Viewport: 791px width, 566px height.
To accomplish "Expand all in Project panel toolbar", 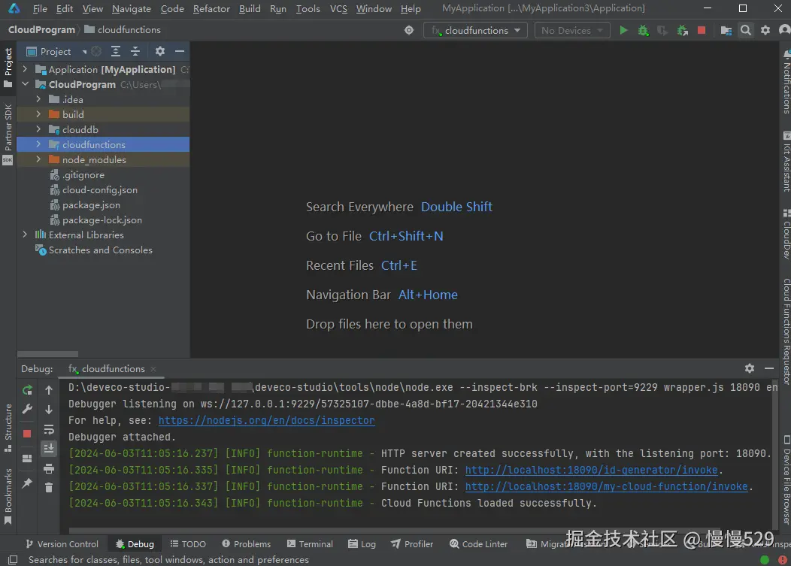I will (x=116, y=51).
